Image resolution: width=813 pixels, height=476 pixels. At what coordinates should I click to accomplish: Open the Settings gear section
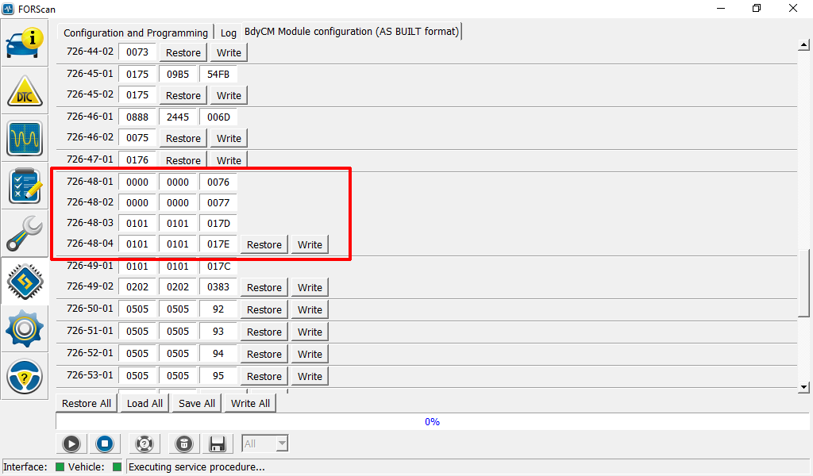[x=25, y=329]
